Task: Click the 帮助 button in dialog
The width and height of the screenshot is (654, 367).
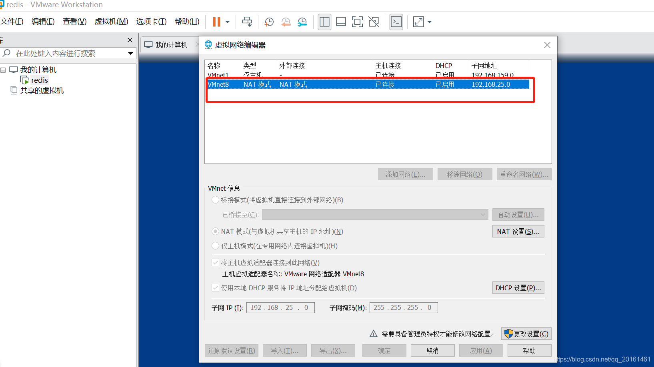Action: (x=530, y=351)
